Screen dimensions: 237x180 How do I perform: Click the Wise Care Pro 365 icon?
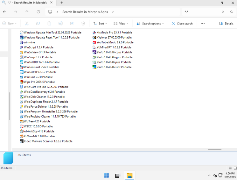[x=21, y=87]
